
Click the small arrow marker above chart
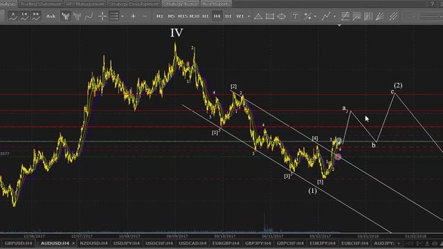pos(339,25)
